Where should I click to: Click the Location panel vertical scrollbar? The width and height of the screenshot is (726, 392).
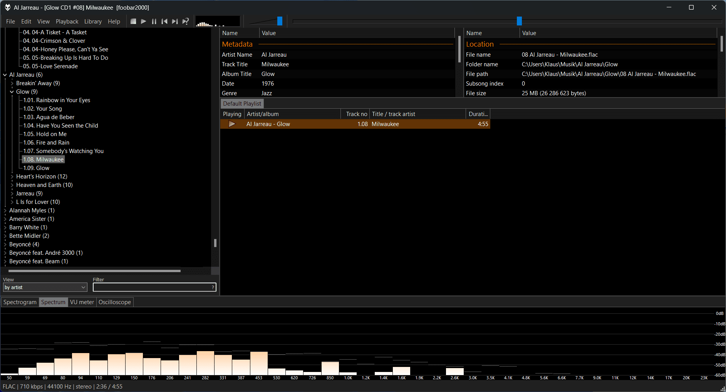[721, 44]
